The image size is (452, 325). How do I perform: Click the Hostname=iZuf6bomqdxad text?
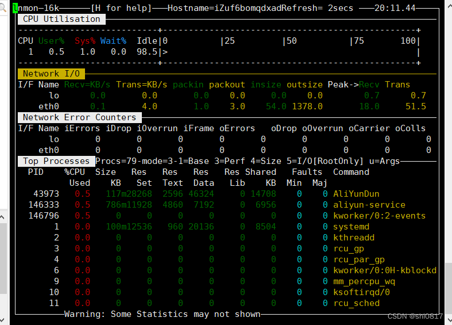[x=224, y=8]
